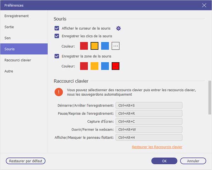Open more colors for mouse zone
212x170 pixels.
coord(116,66)
